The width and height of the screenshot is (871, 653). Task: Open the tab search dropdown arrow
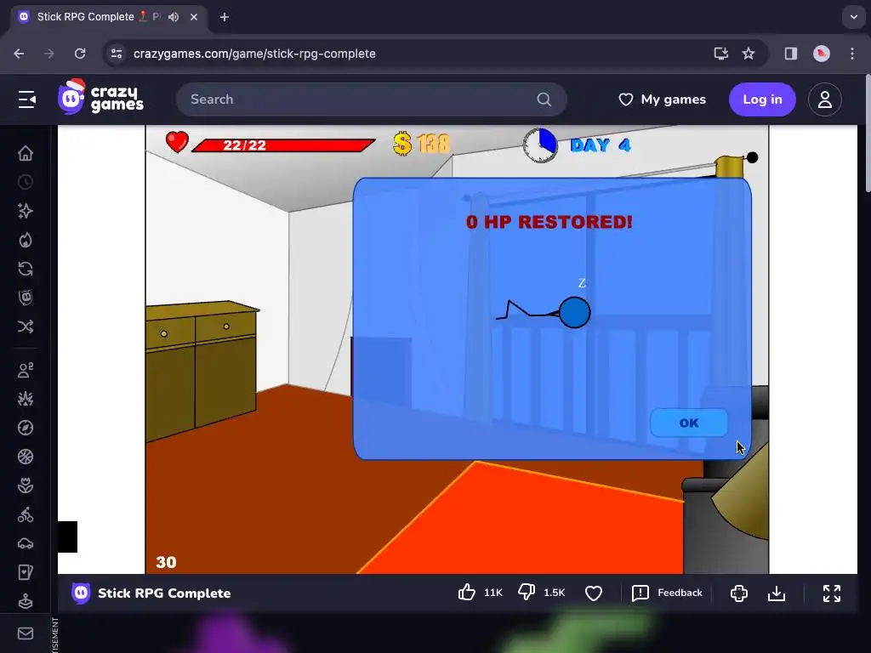pos(854,17)
